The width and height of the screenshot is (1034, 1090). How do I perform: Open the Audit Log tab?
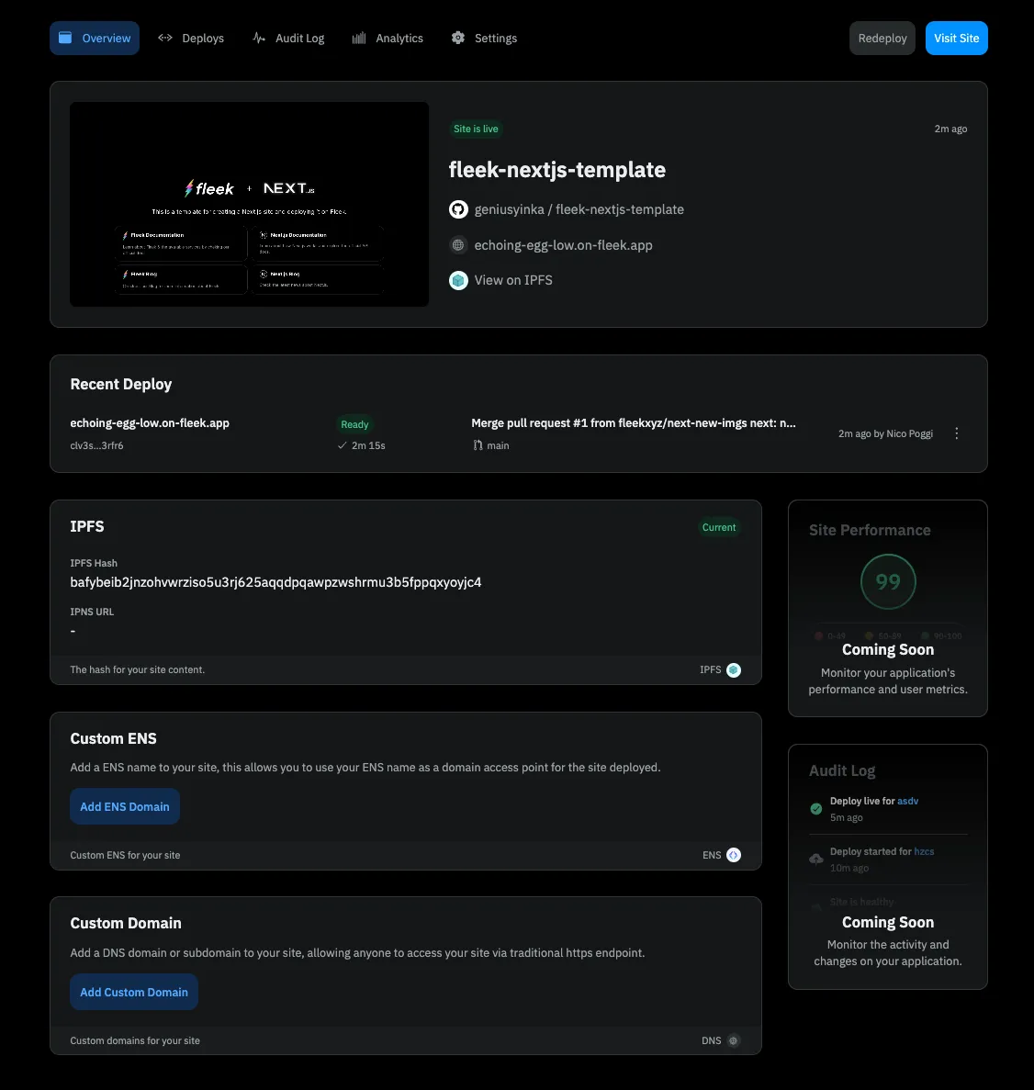pos(288,39)
